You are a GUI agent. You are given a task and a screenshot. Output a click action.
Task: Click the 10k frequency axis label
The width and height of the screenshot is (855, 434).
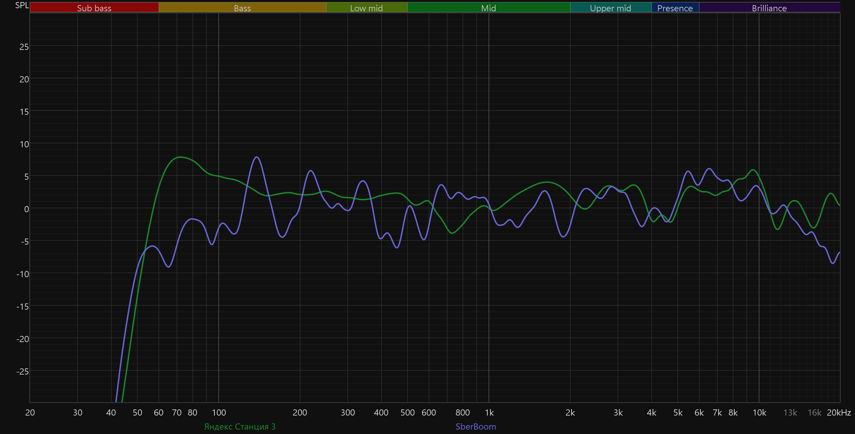pos(759,412)
